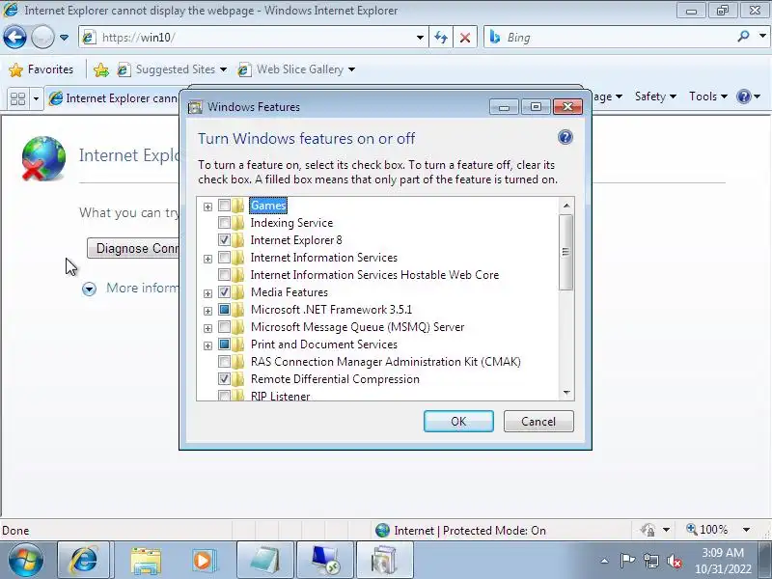This screenshot has width=772, height=579.
Task: Enable the Indexing Service checkbox
Action: (x=224, y=223)
